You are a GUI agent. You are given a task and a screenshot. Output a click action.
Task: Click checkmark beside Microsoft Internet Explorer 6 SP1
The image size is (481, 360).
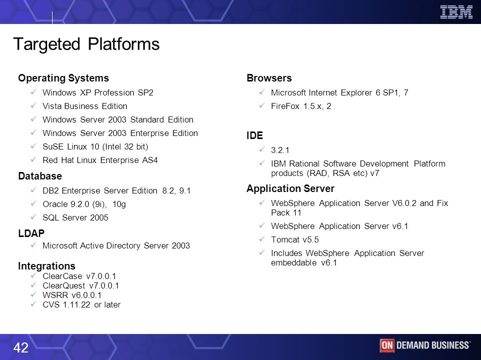[262, 92]
